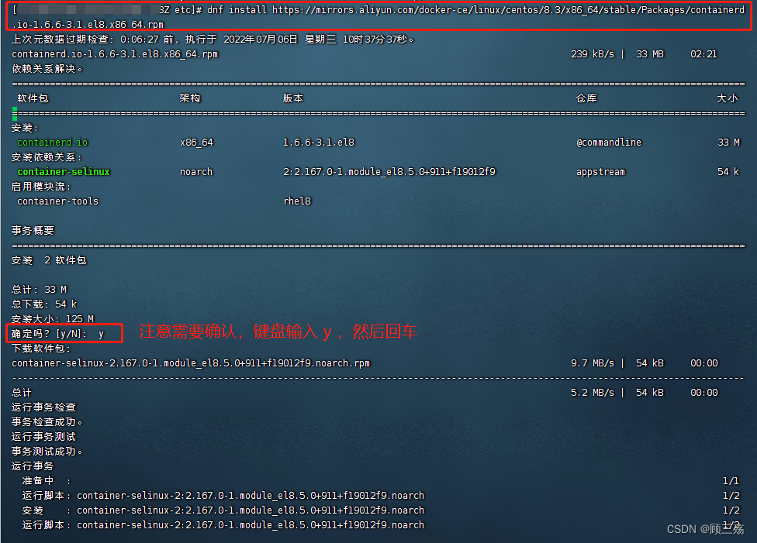Click the red annotation about pressing y
Image resolution: width=757 pixels, height=543 pixels.
click(x=279, y=332)
